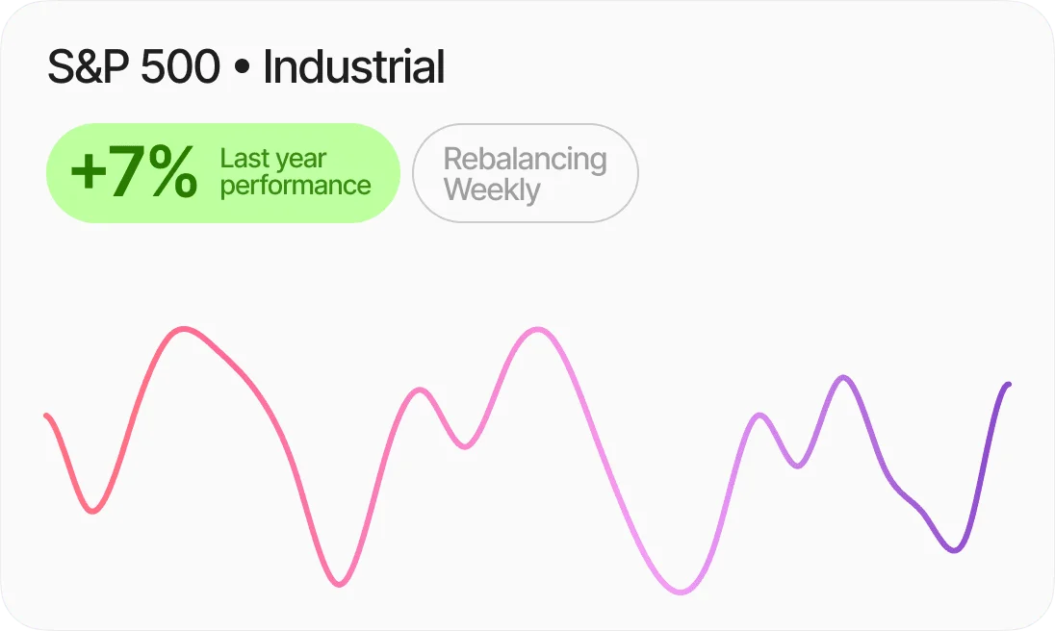
Task: Click the lilac peak right of lowest trough
Action: point(760,416)
